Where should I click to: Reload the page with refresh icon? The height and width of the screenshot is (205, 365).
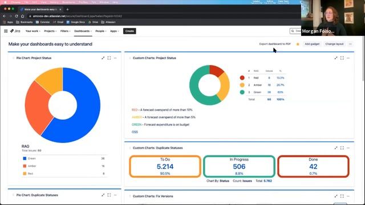(17, 16)
